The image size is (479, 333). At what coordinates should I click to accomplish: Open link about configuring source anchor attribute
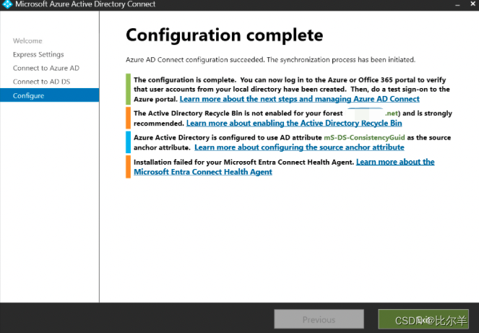tap(299, 147)
